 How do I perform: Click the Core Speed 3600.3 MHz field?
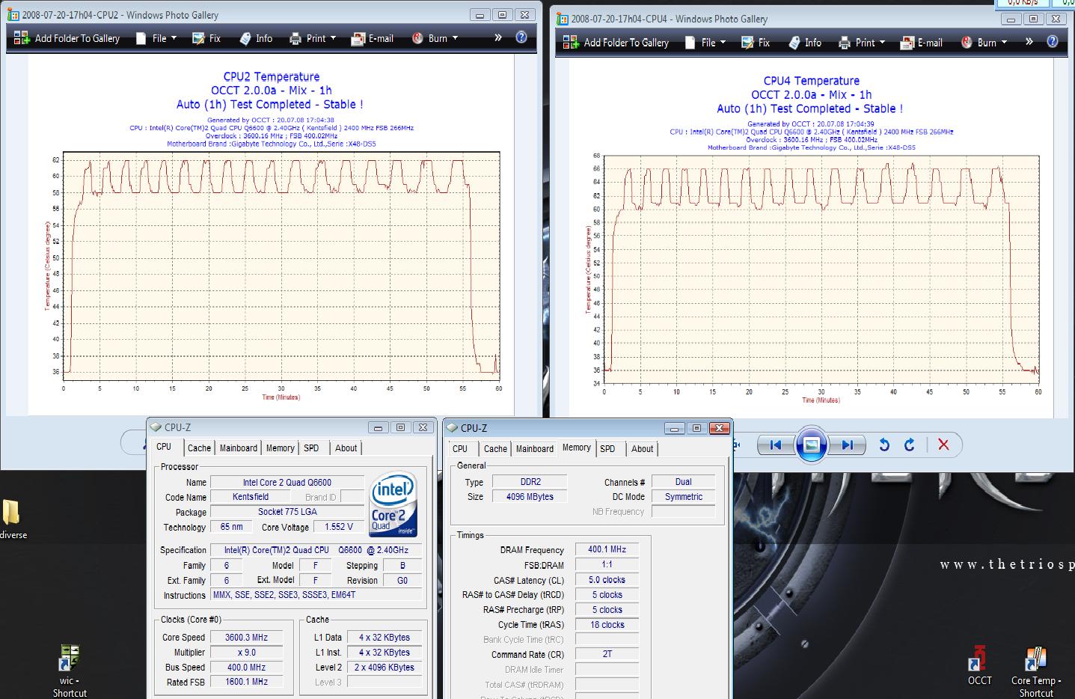click(x=246, y=638)
